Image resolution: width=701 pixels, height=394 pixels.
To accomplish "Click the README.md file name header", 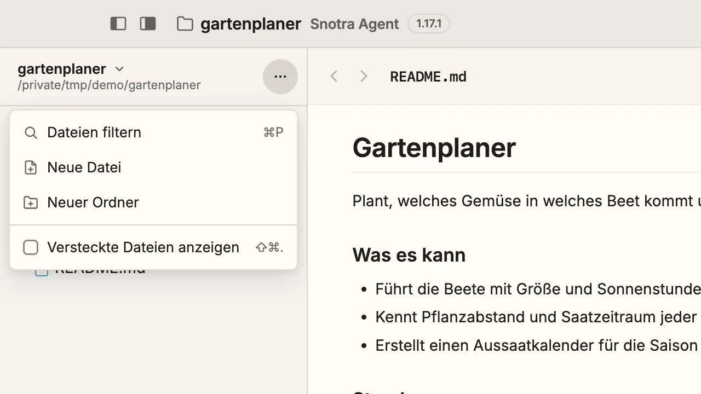I will (428, 77).
